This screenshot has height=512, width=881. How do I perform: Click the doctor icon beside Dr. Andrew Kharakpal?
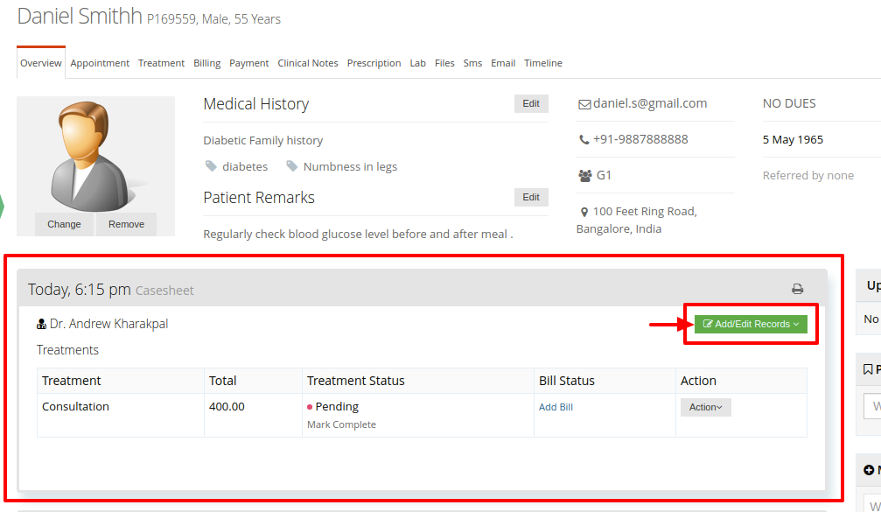click(x=41, y=325)
